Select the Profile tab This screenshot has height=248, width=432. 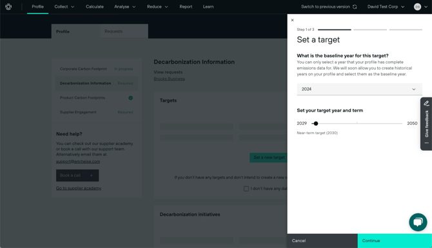point(75,32)
